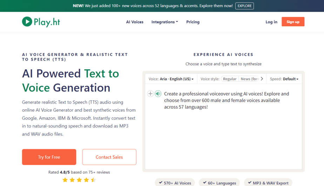Click the Sign up button
This screenshot has width=324, height=186.
pyautogui.click(x=293, y=22)
